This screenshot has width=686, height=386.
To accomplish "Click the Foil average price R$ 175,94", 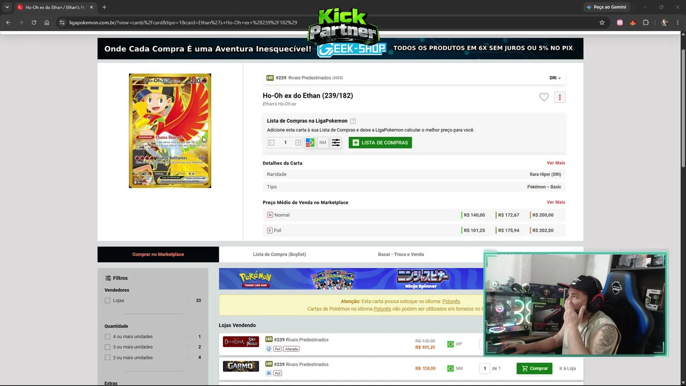I will coord(509,231).
